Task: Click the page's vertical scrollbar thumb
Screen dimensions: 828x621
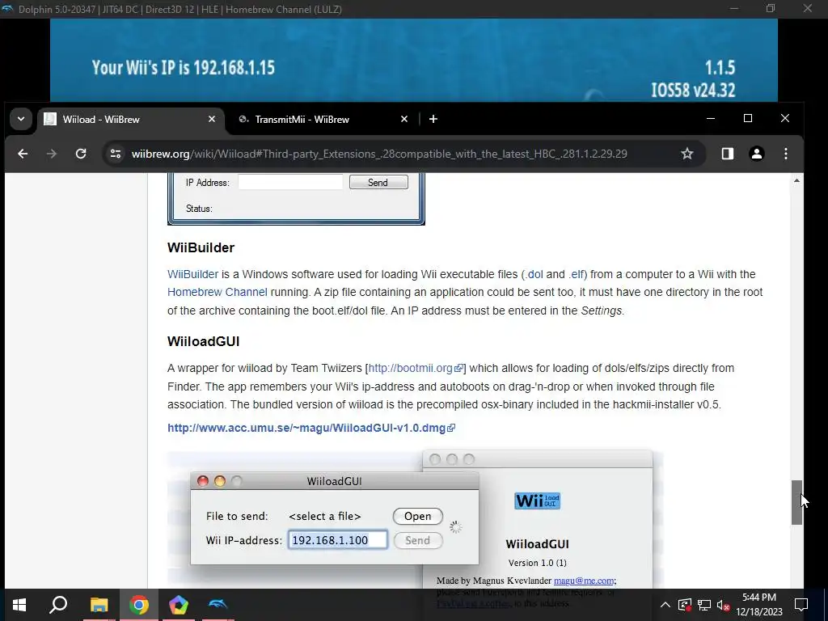Action: pyautogui.click(x=796, y=502)
